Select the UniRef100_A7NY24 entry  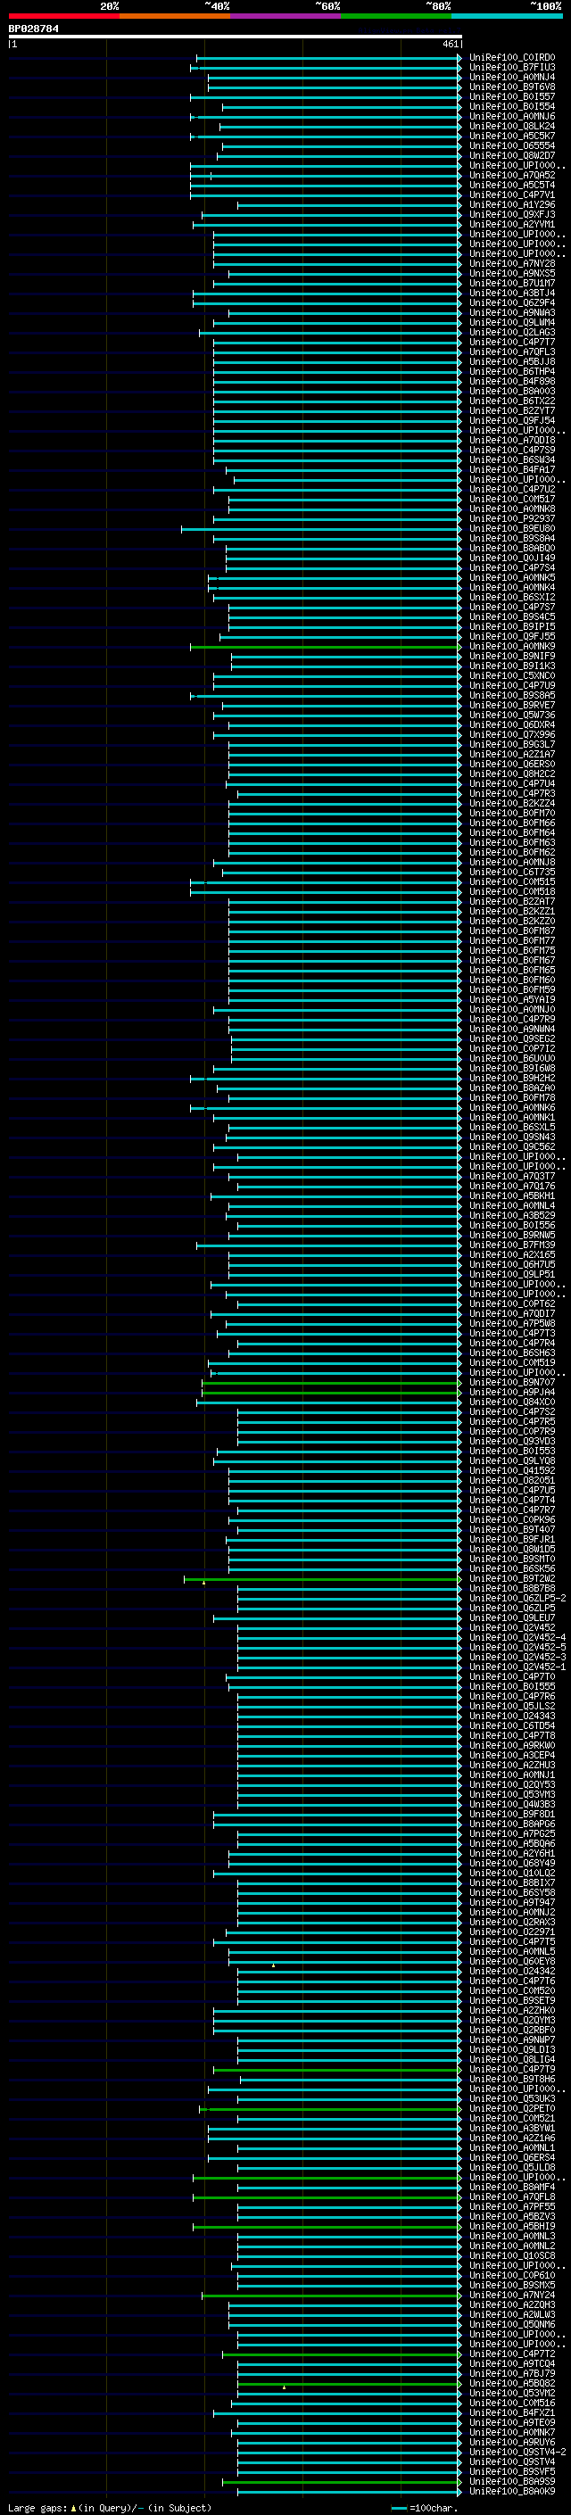pos(512,2296)
